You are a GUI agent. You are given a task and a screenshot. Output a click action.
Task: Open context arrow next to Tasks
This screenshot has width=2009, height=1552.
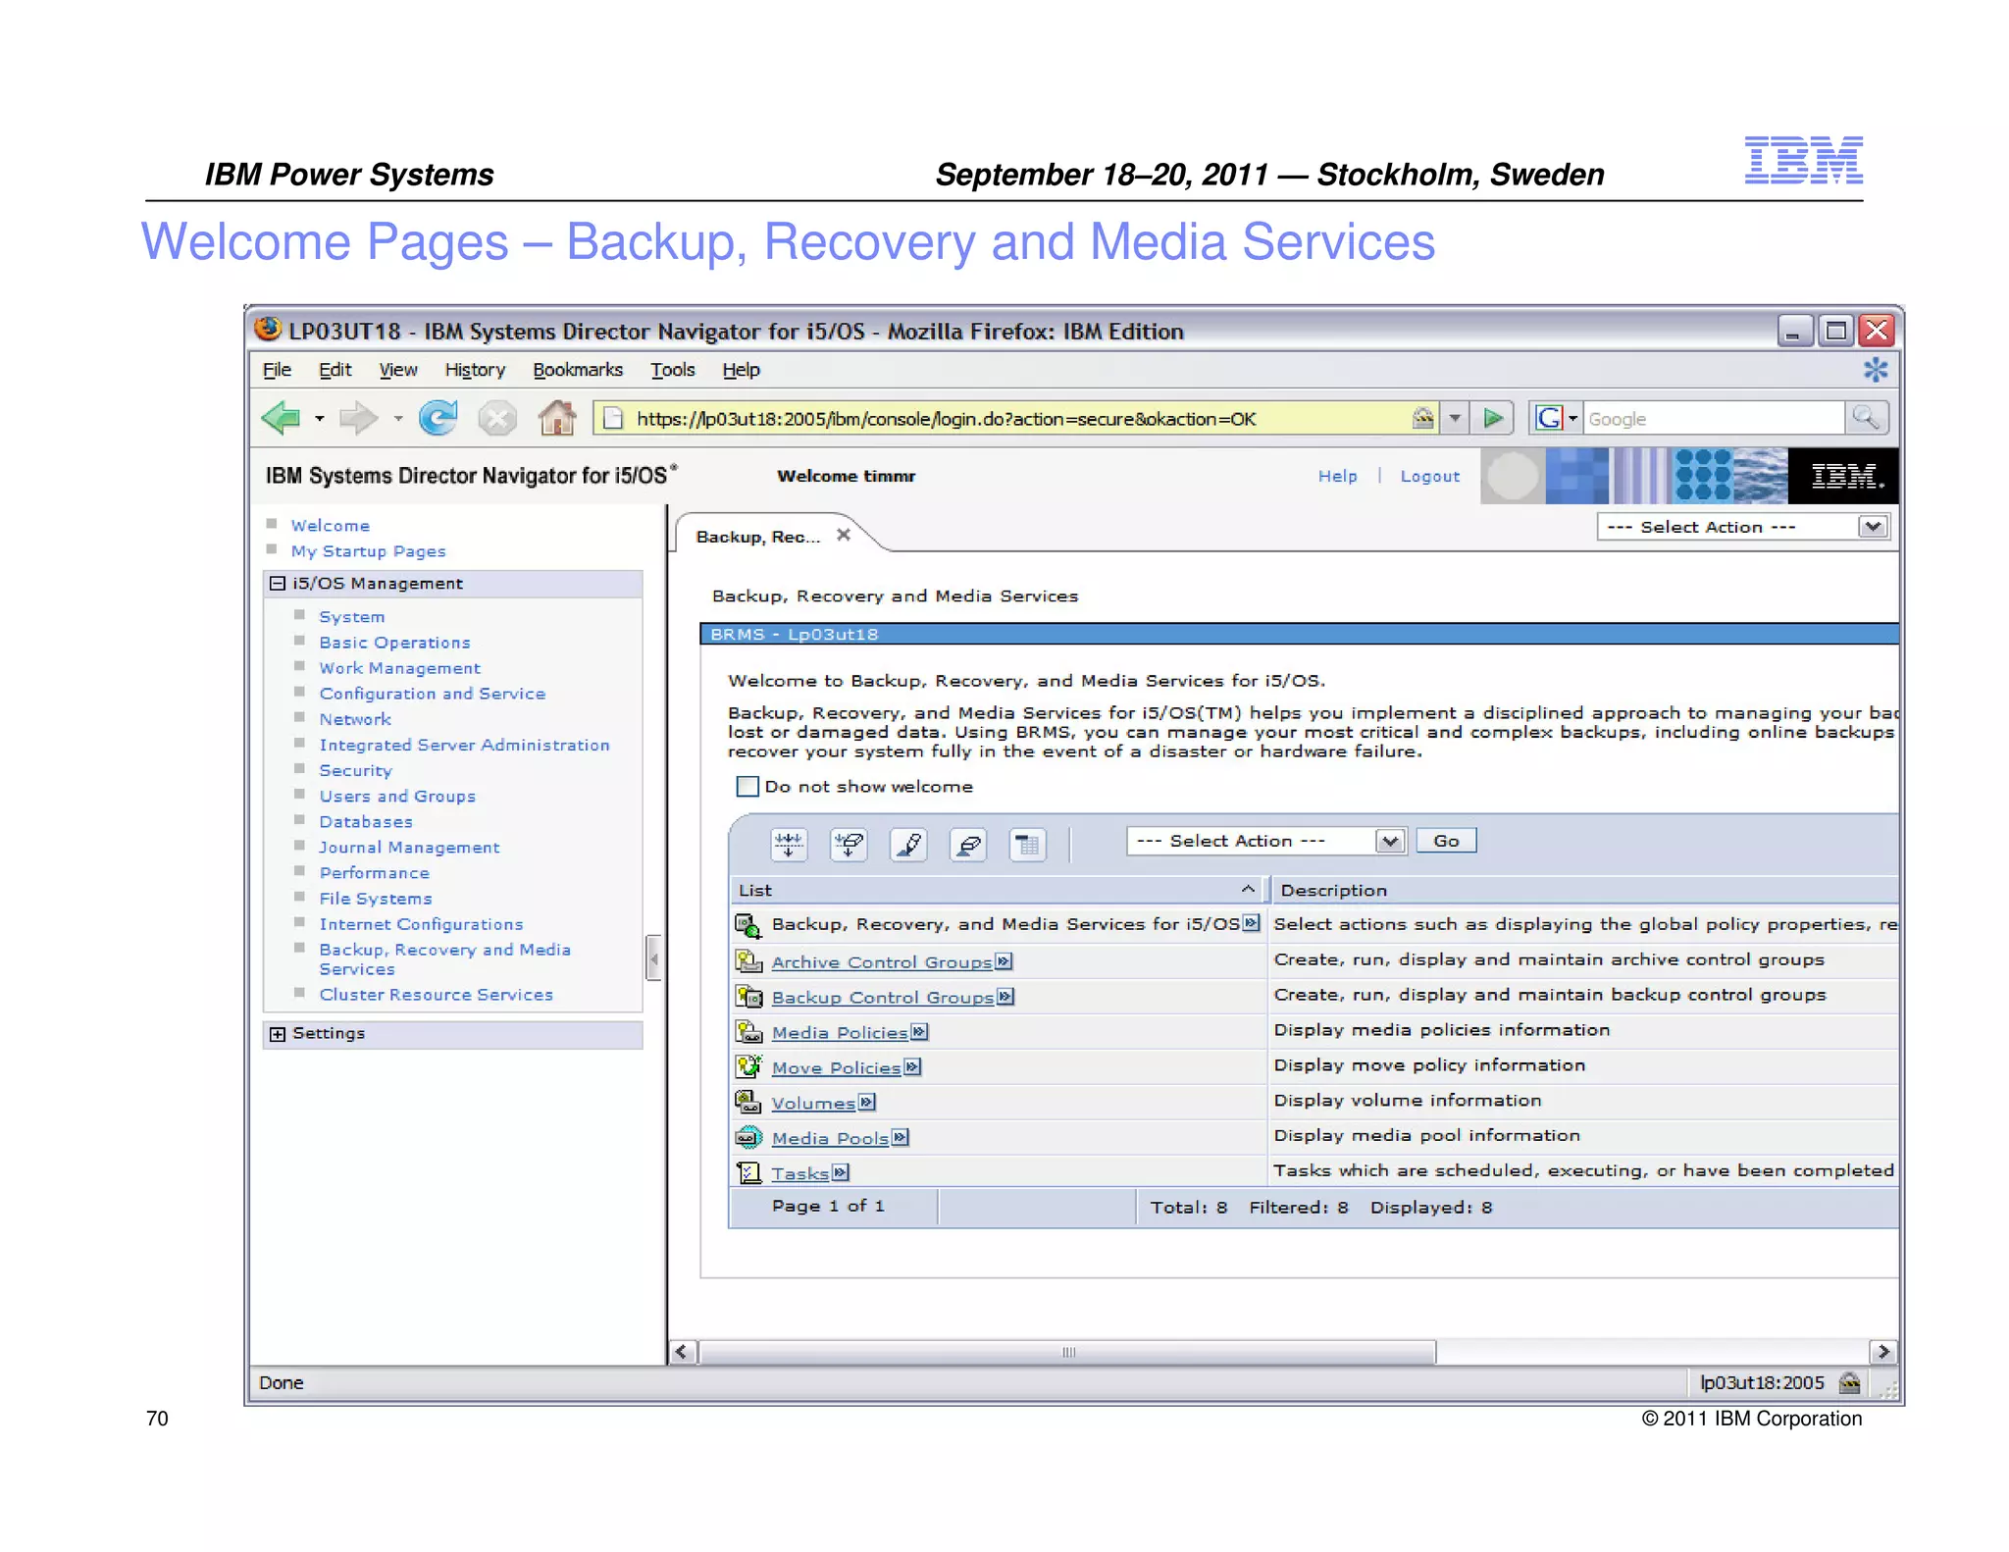[841, 1173]
